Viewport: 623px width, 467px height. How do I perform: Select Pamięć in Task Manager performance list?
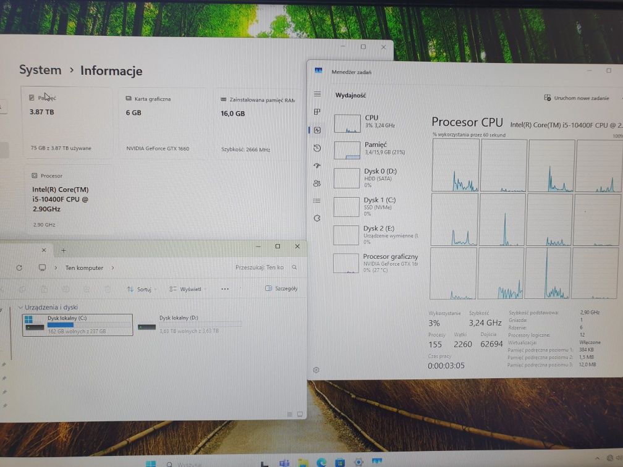[x=376, y=149]
